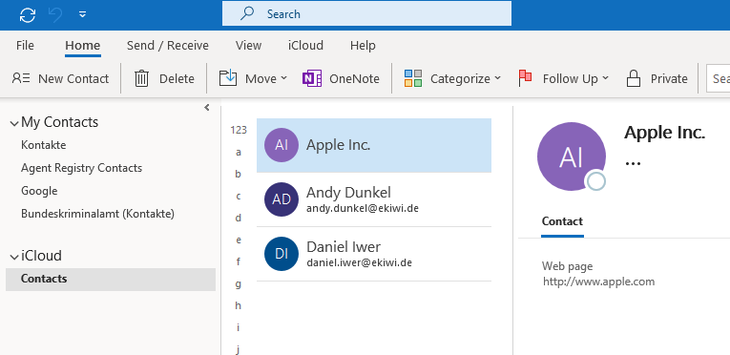Collapse the iCloud group
730x355 pixels.
(x=14, y=257)
